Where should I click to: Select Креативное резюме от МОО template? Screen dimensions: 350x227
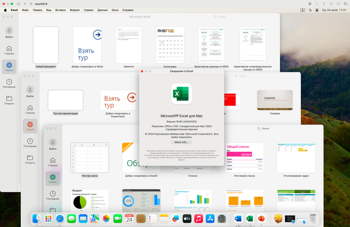[x=211, y=45]
